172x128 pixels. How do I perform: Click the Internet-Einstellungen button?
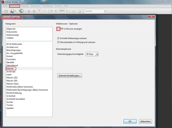click(70, 76)
